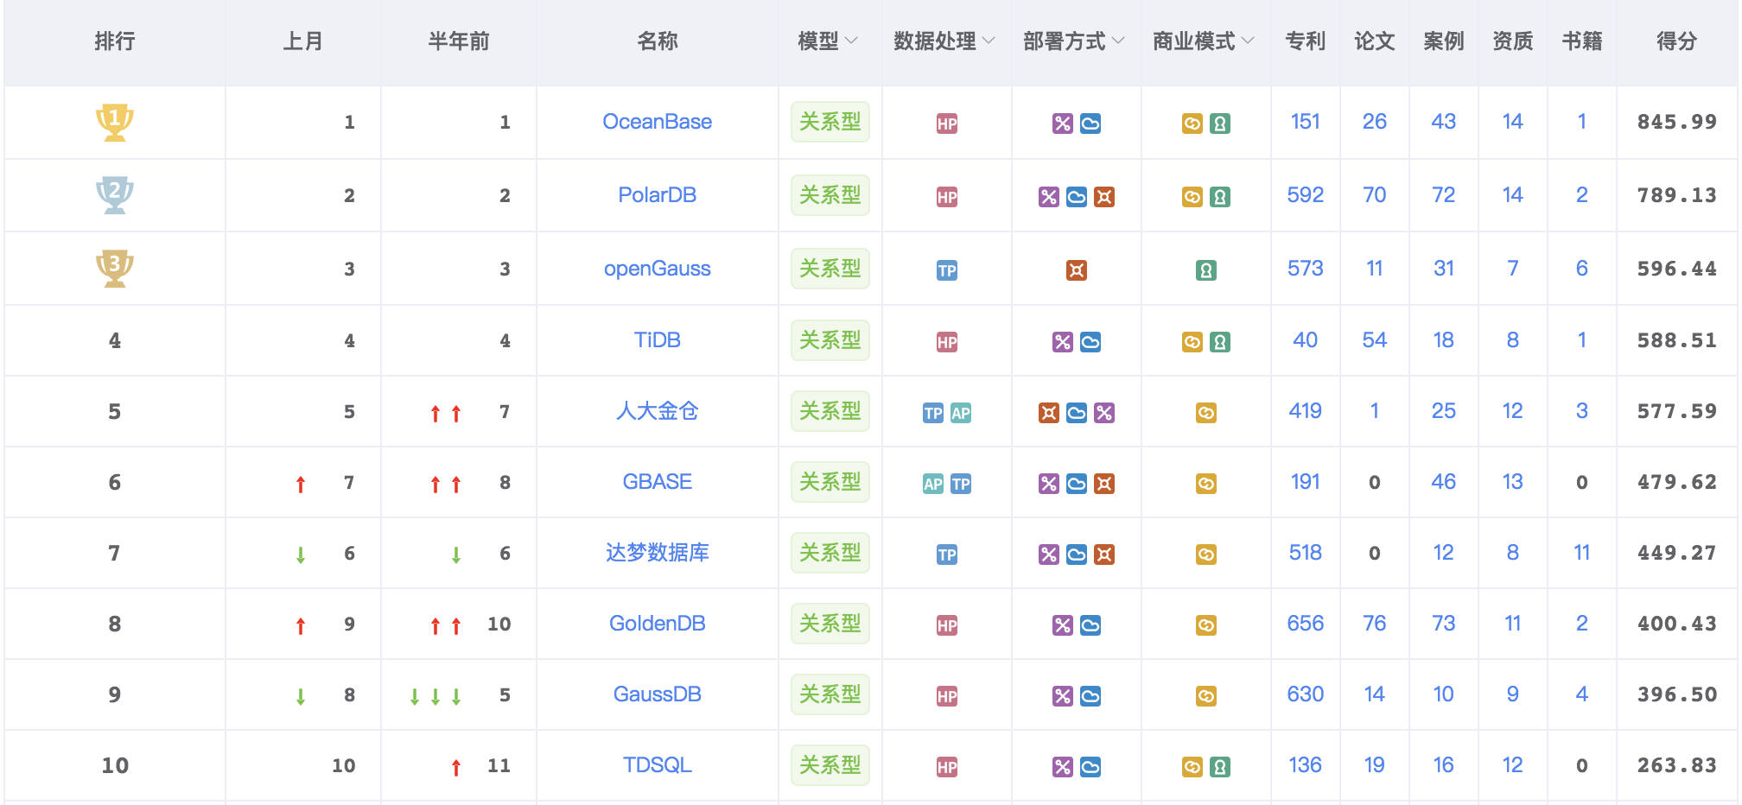Click the silver second-place trophy icon

point(114,195)
